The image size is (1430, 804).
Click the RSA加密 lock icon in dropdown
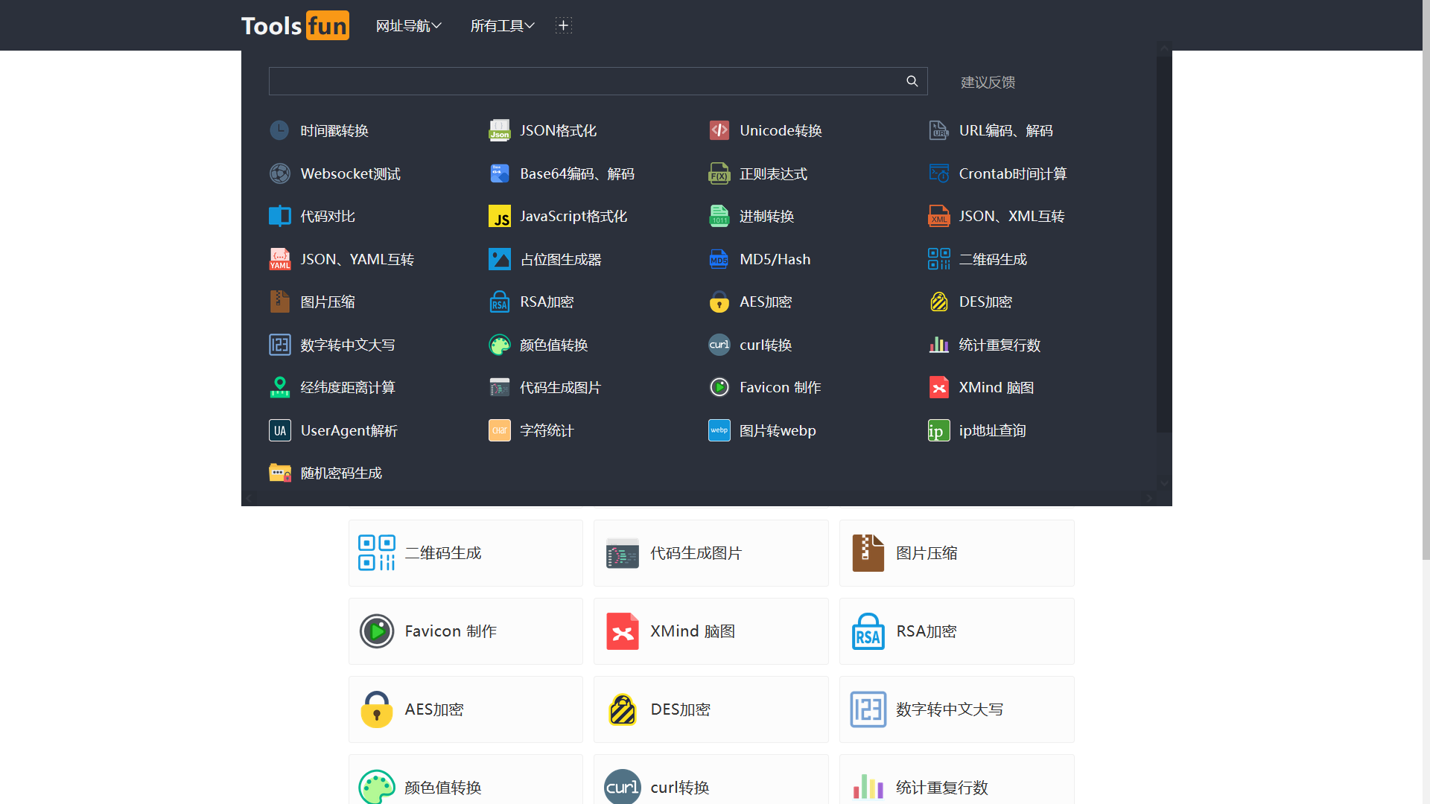[x=499, y=301]
